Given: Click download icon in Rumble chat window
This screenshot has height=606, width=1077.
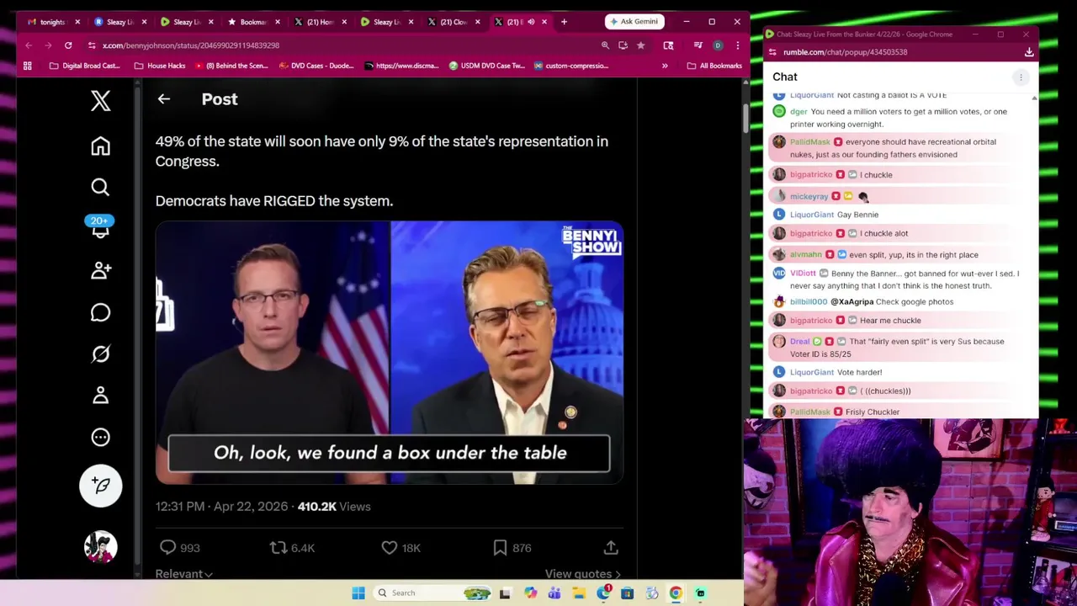Looking at the screenshot, I should point(1028,52).
